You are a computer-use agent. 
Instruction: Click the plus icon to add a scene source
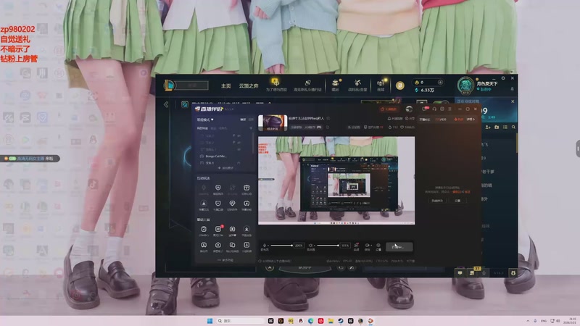250,128
